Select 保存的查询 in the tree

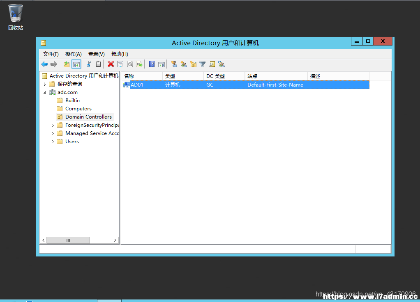click(x=69, y=84)
